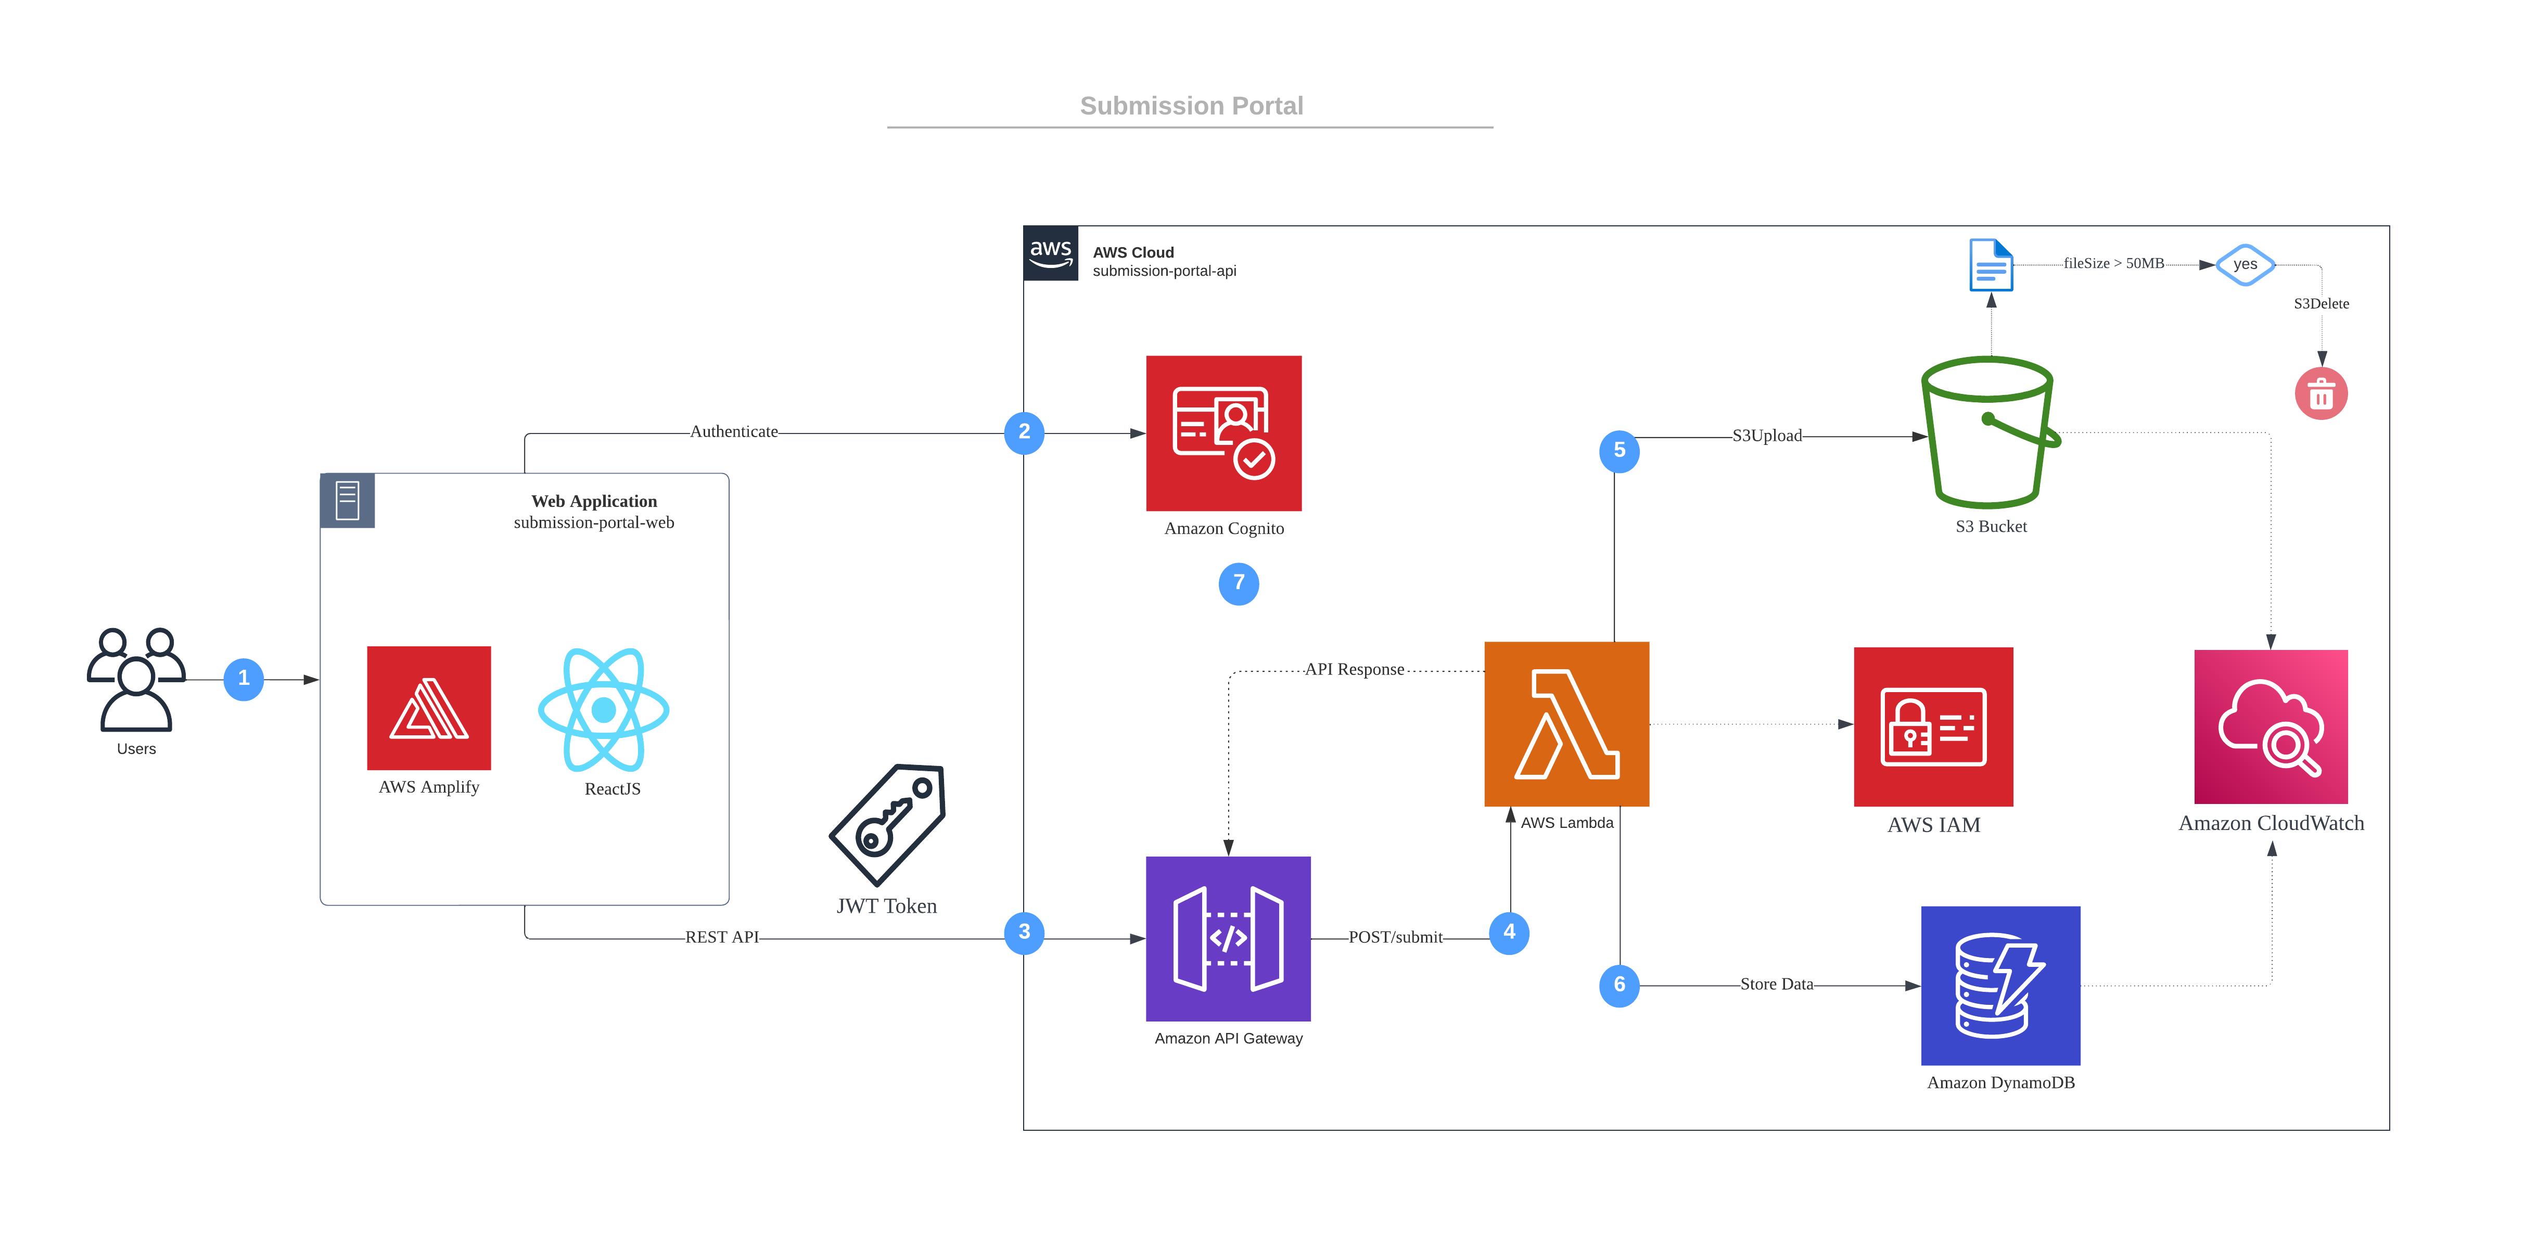Viewport: 2537px width, 1251px height.
Task: Select the JWT Token key tag icon
Action: pos(888,823)
